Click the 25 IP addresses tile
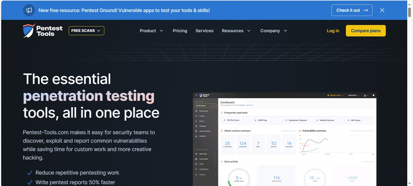413x186 pixels. [227, 145]
